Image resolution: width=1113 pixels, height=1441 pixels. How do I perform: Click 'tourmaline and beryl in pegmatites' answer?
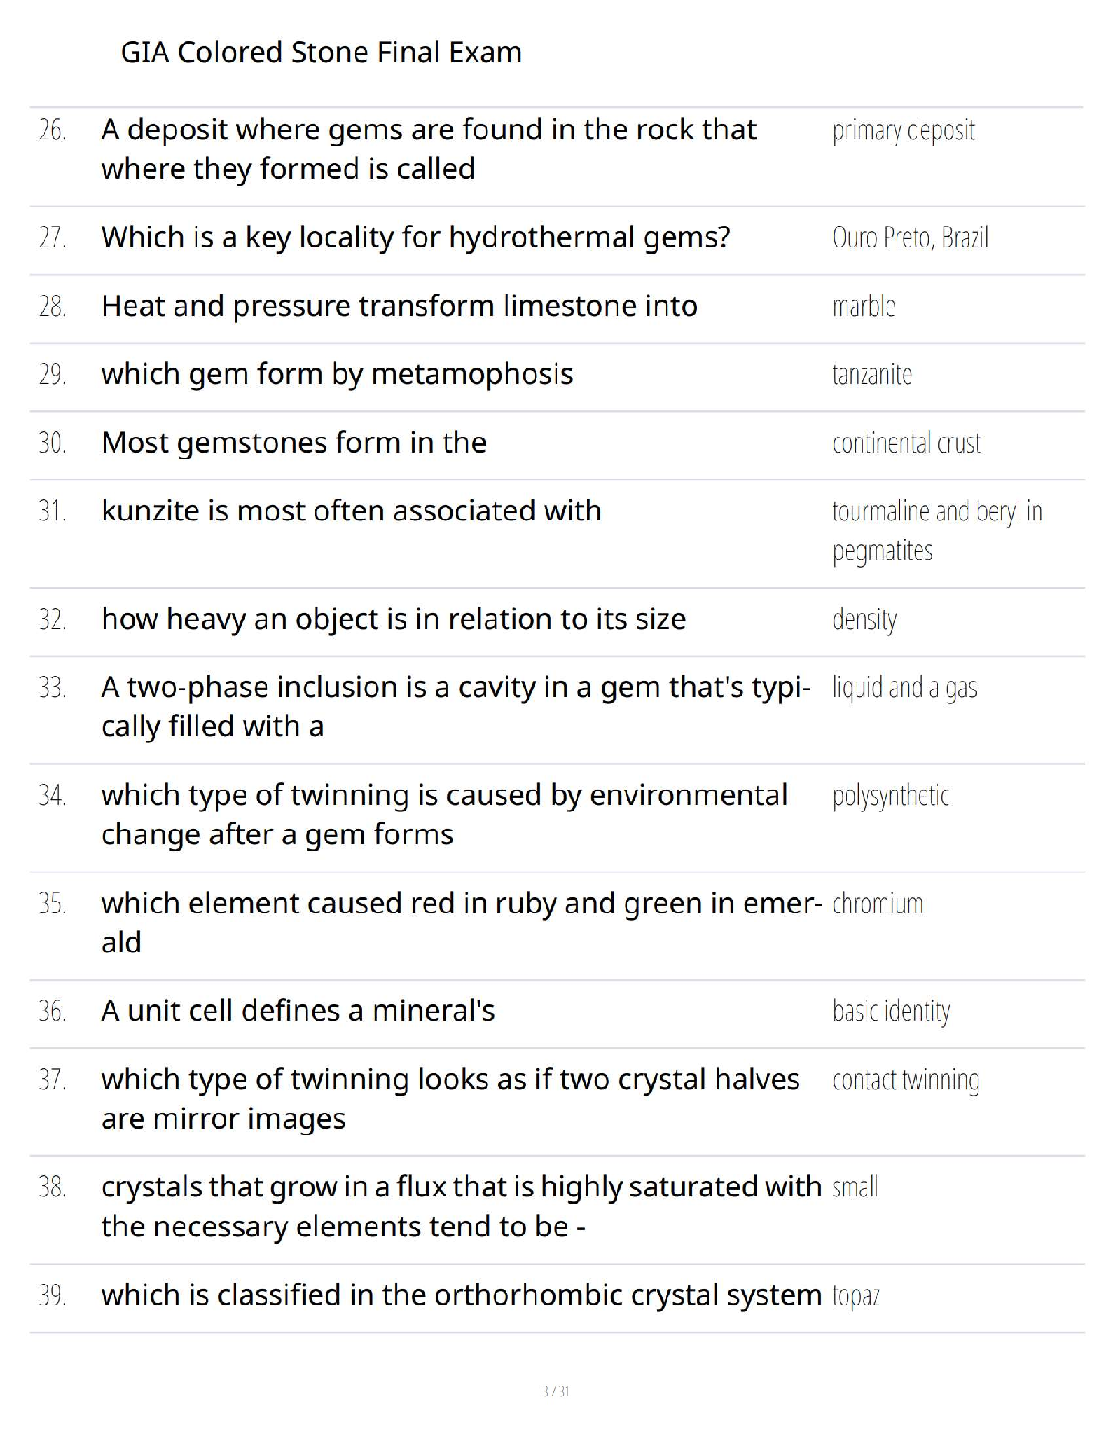pos(936,530)
